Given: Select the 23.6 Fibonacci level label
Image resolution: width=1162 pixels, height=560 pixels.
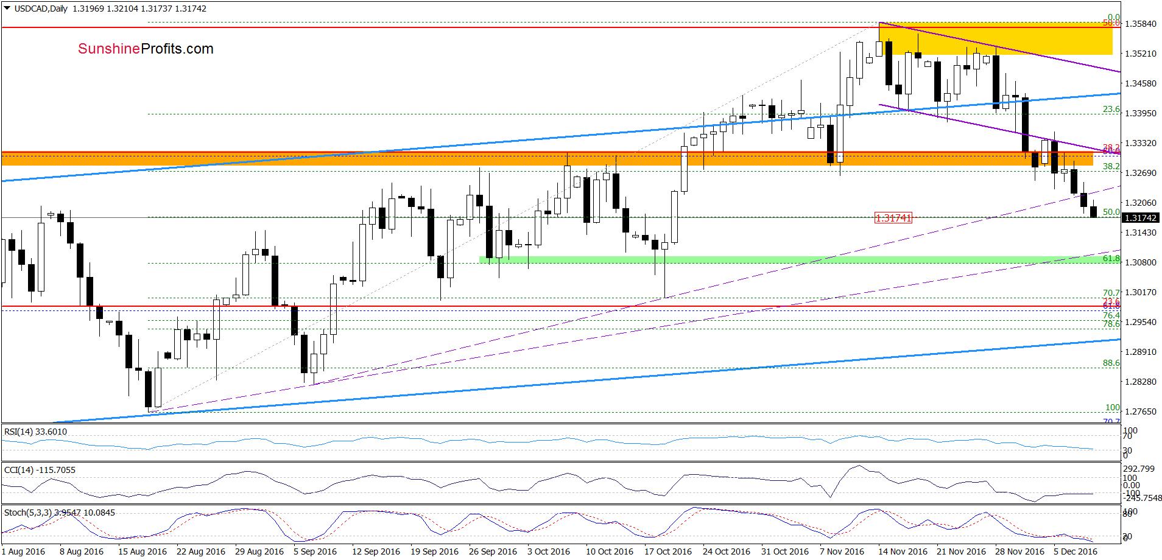Looking at the screenshot, I should (x=1111, y=110).
